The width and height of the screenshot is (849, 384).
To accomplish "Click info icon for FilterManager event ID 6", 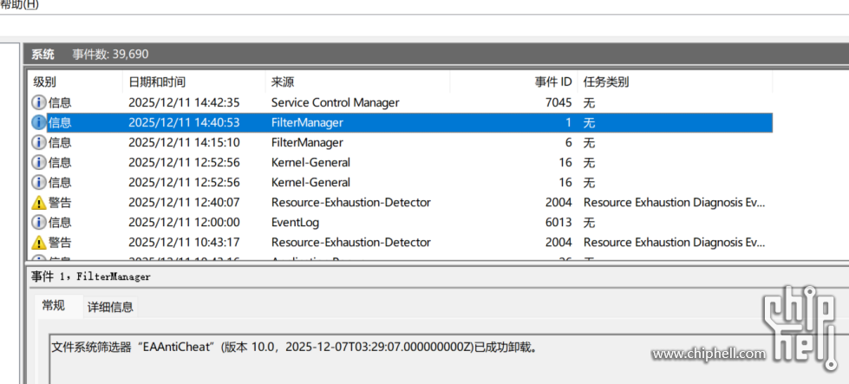I will [39, 142].
